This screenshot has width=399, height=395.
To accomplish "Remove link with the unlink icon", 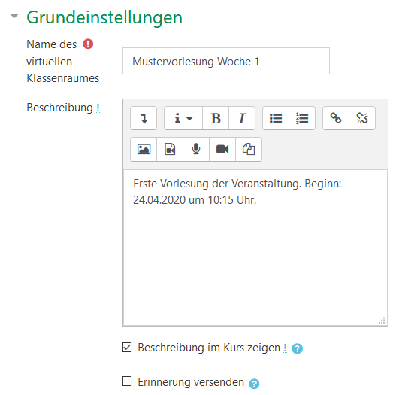I will coord(362,118).
